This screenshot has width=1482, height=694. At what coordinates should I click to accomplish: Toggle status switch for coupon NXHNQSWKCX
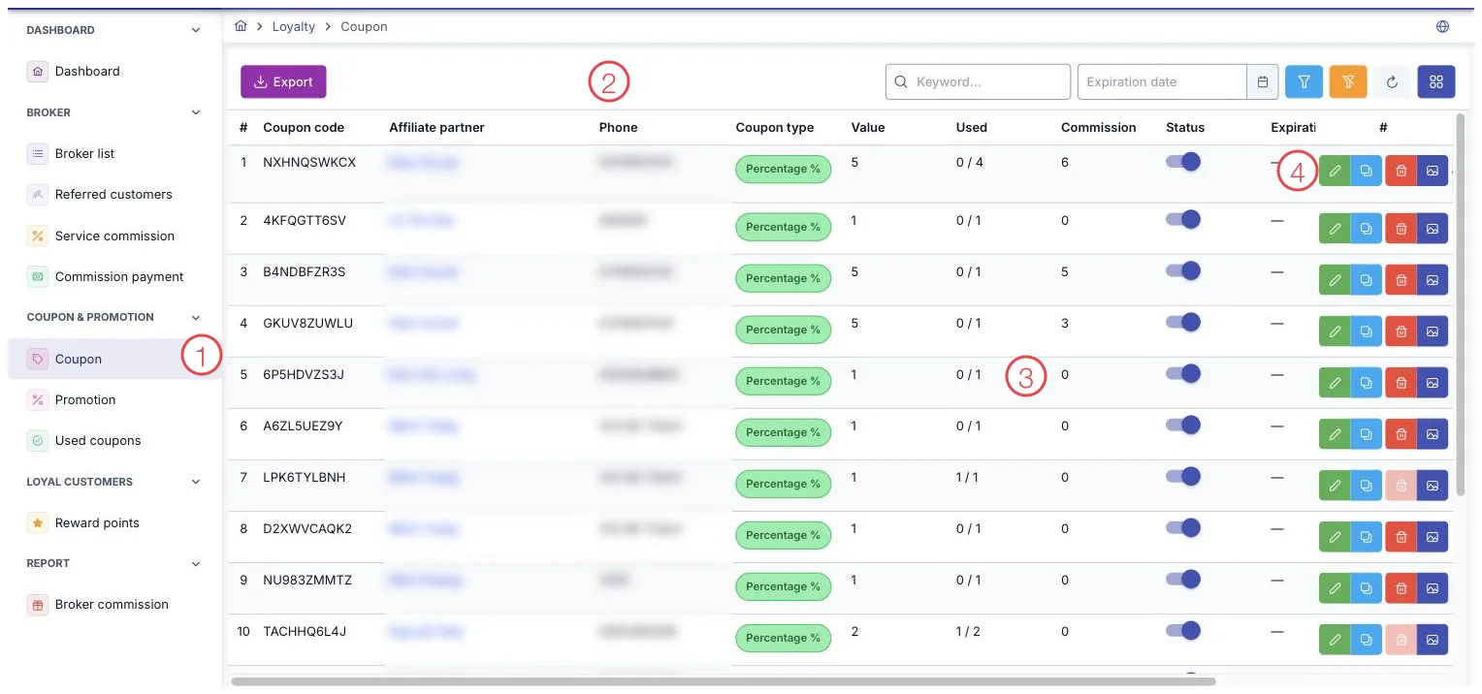[x=1183, y=162]
